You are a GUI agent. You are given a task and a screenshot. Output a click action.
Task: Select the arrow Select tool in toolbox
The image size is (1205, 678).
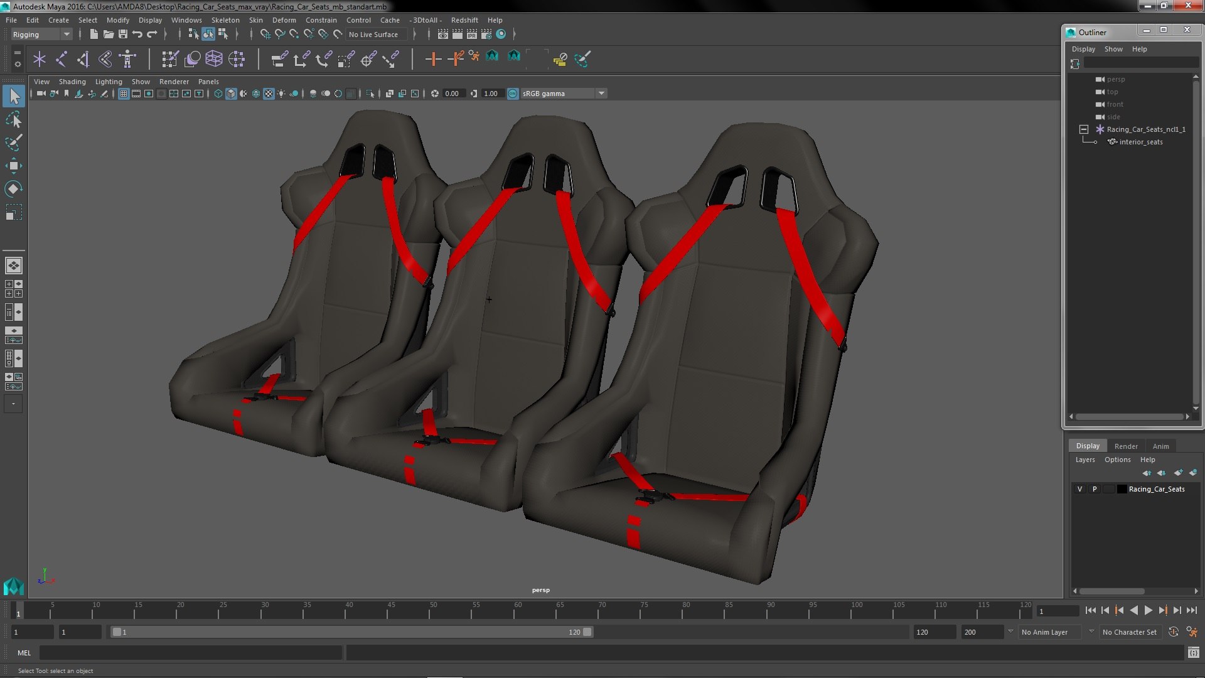14,96
